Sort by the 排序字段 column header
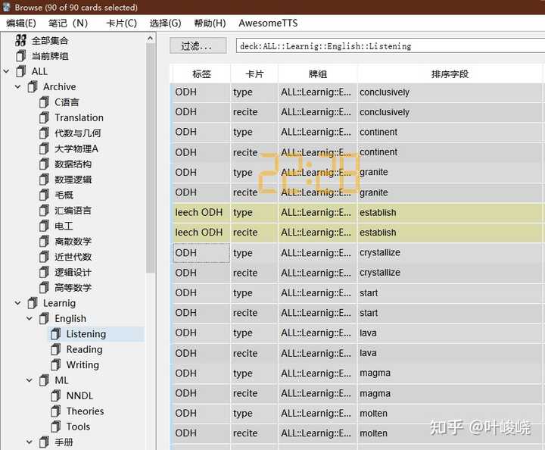 pyautogui.click(x=450, y=73)
